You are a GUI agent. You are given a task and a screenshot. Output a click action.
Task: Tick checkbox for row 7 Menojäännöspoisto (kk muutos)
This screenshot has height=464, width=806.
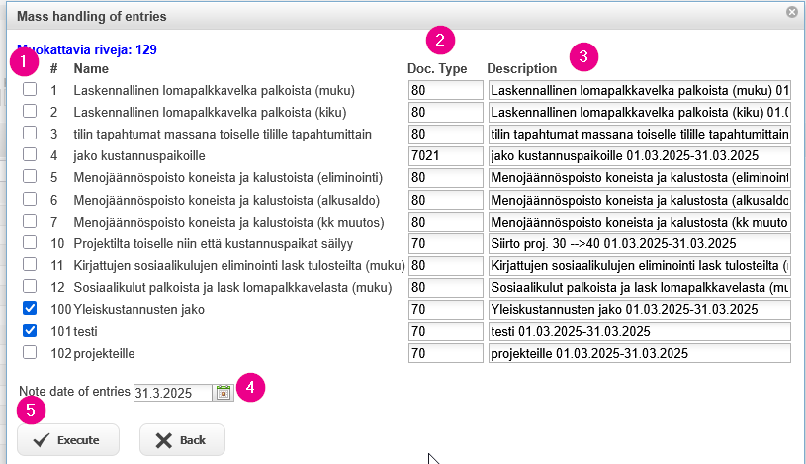coord(30,221)
